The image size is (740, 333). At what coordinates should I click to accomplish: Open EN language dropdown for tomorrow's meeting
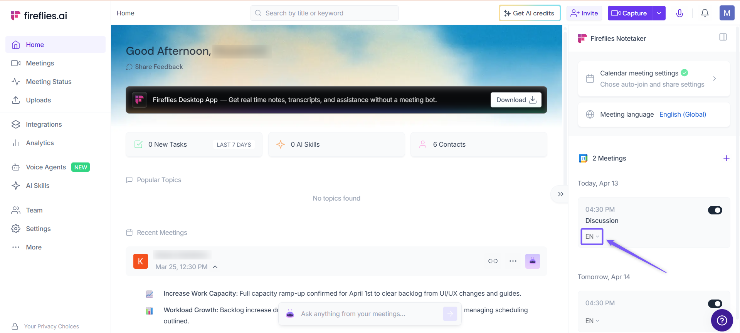pyautogui.click(x=592, y=321)
